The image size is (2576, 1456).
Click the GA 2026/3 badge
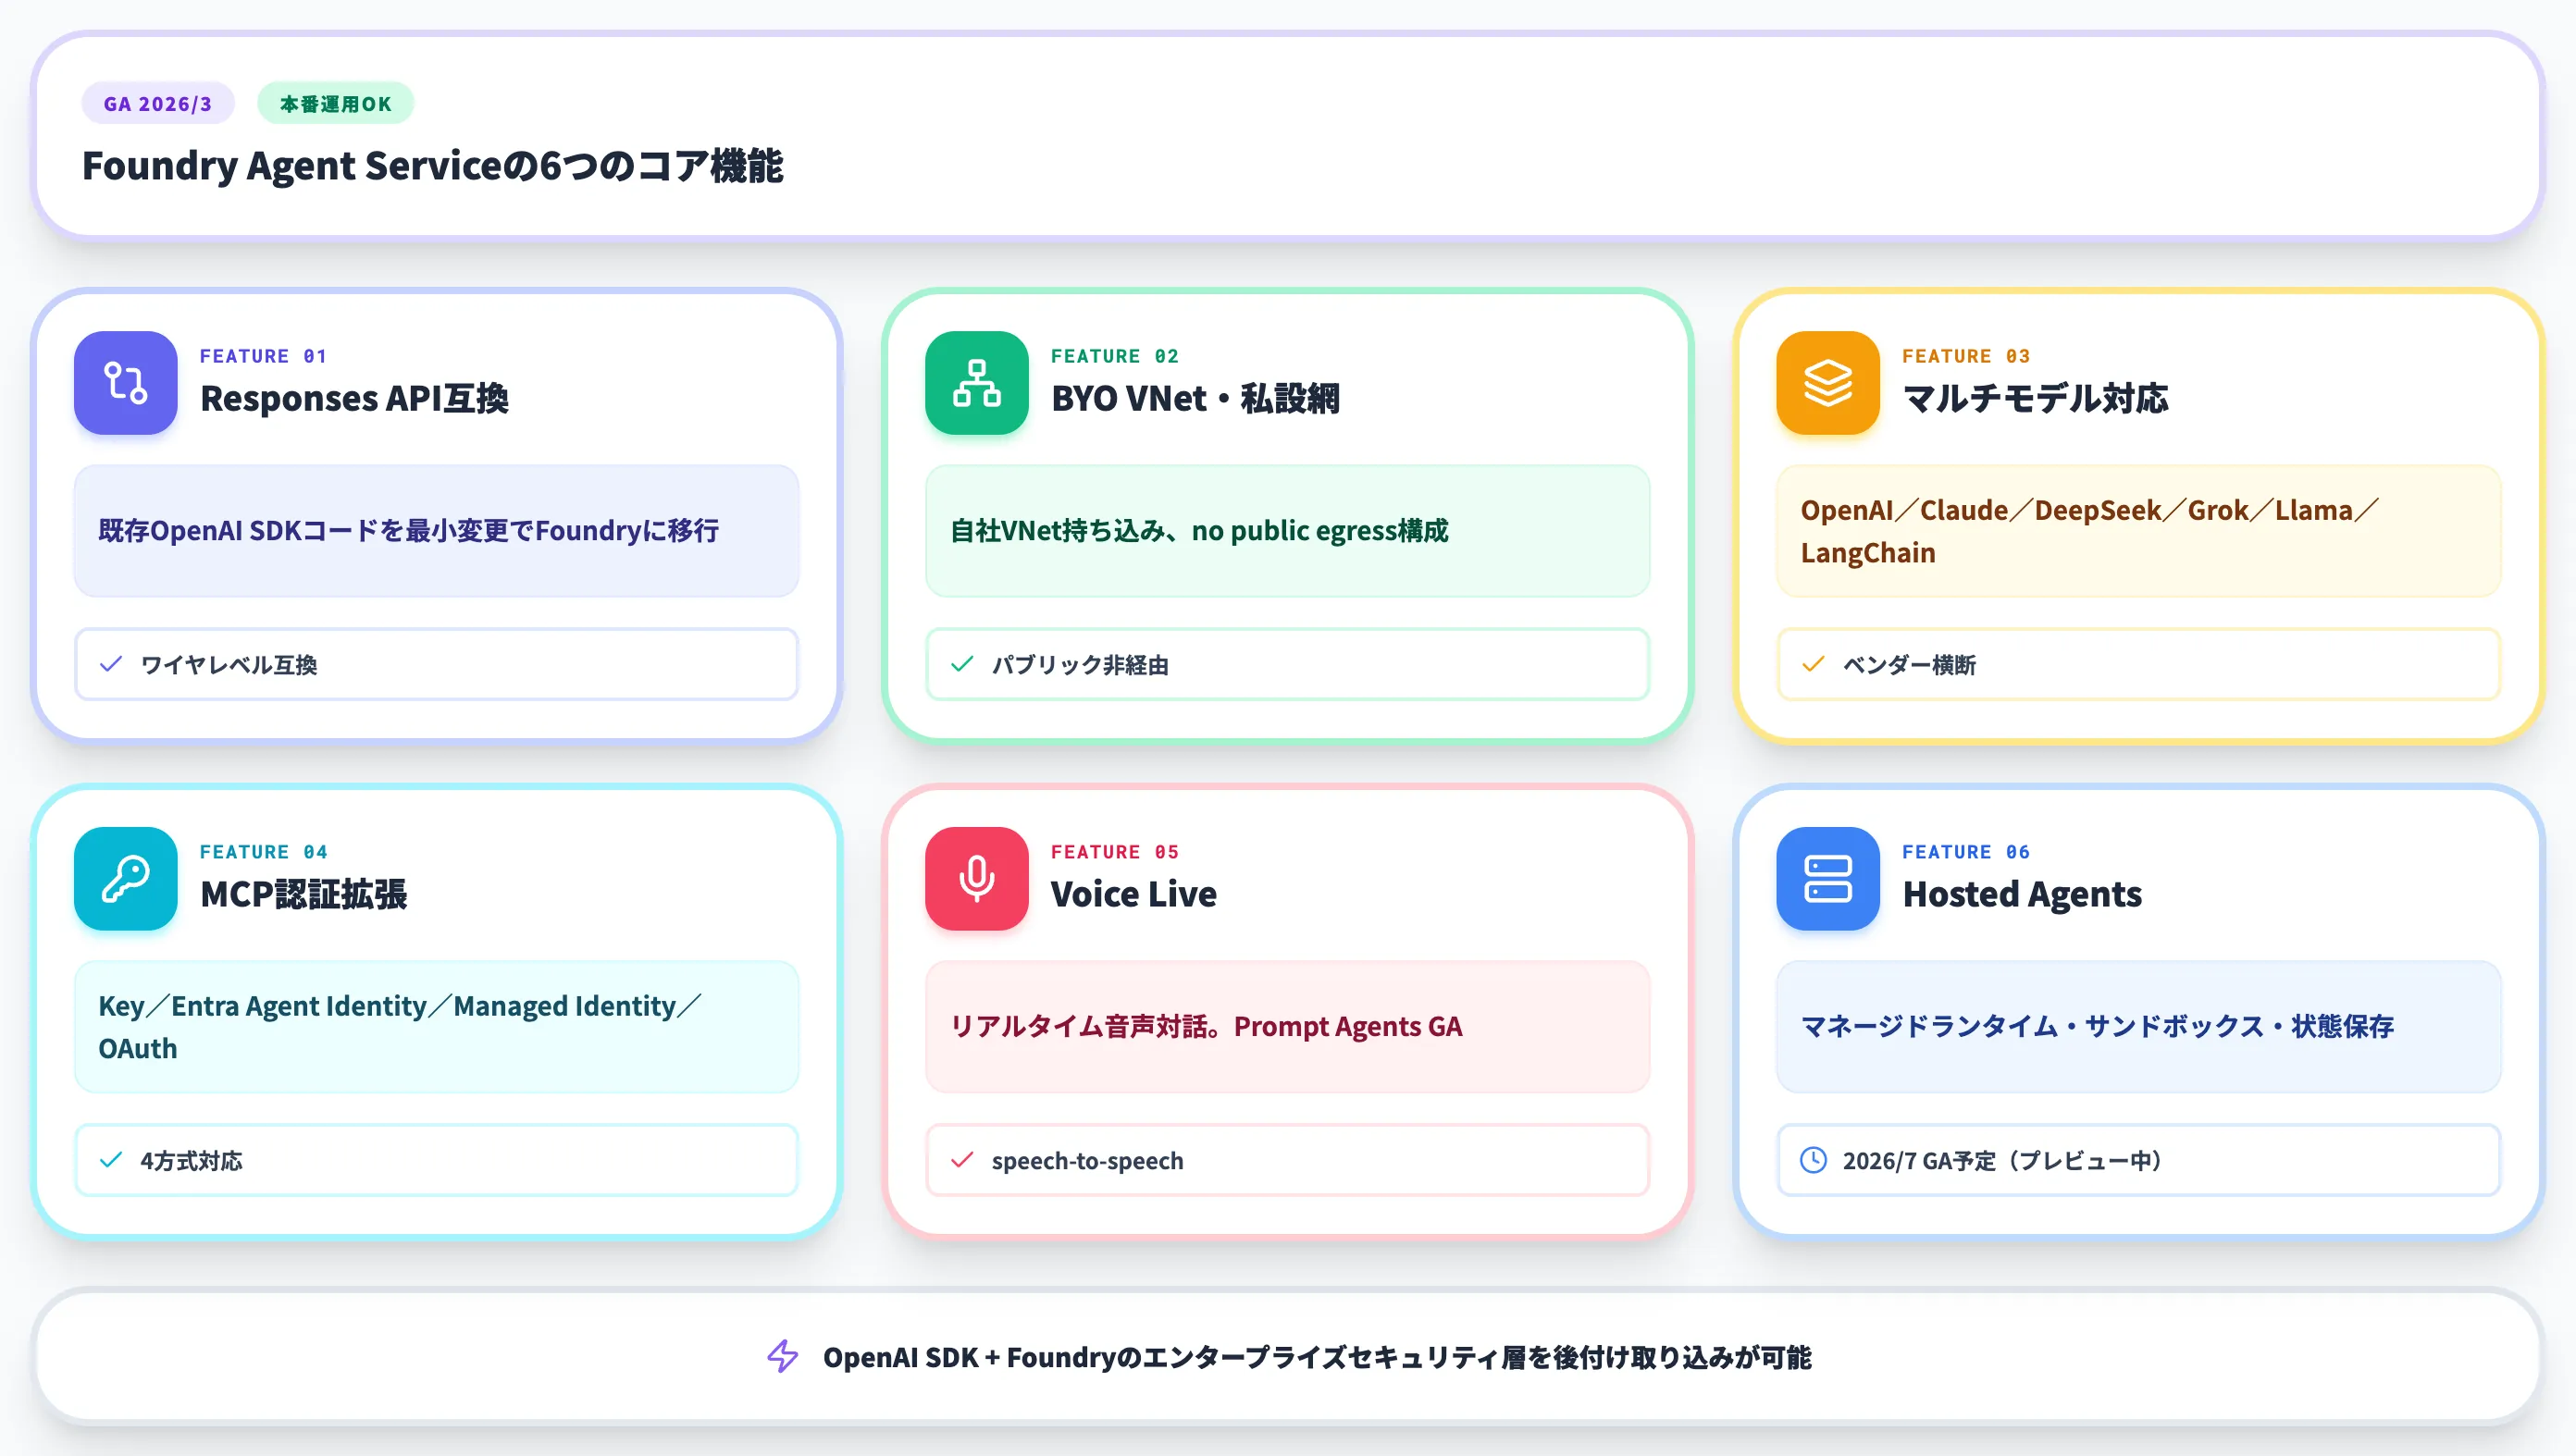158,103
